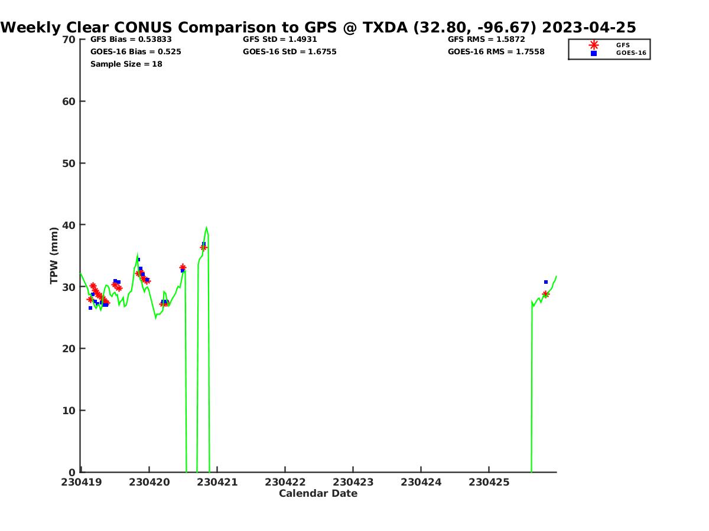The width and height of the screenshot is (709, 531).
Task: Click the y-axis tick label 10
Action: tap(69, 411)
